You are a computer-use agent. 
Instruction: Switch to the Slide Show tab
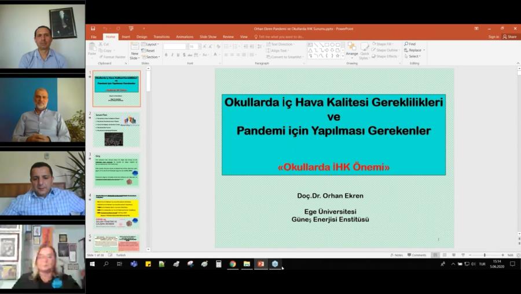[208, 37]
